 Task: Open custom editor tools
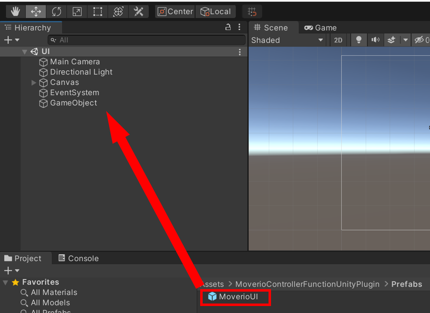click(x=138, y=12)
